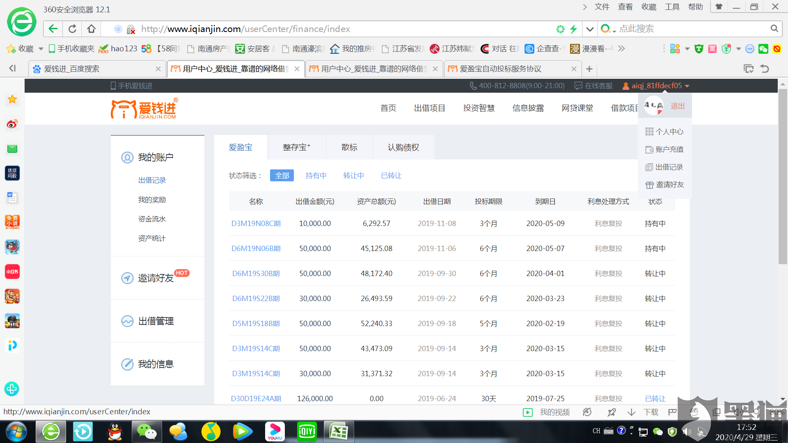The image size is (788, 443).
Task: Expand the bookmarks overflow chevron
Action: 621,49
